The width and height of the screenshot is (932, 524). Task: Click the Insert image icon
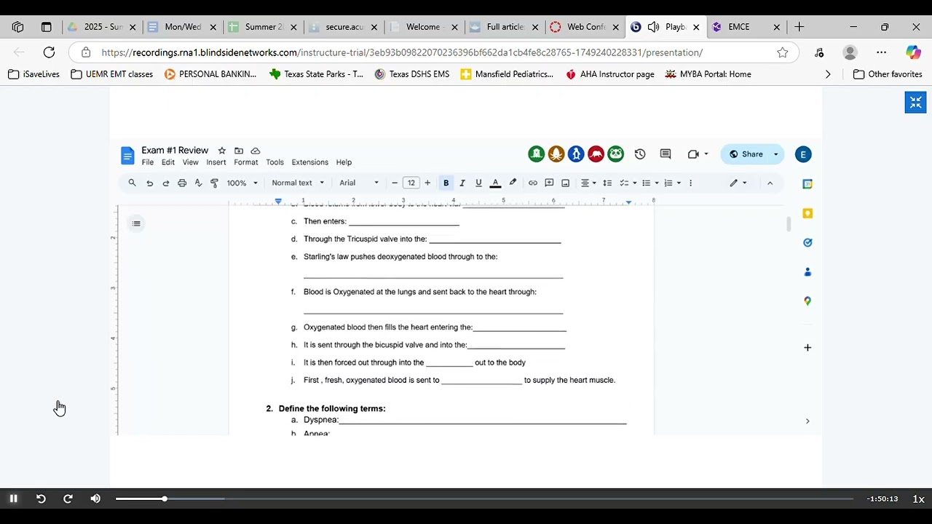pos(565,183)
